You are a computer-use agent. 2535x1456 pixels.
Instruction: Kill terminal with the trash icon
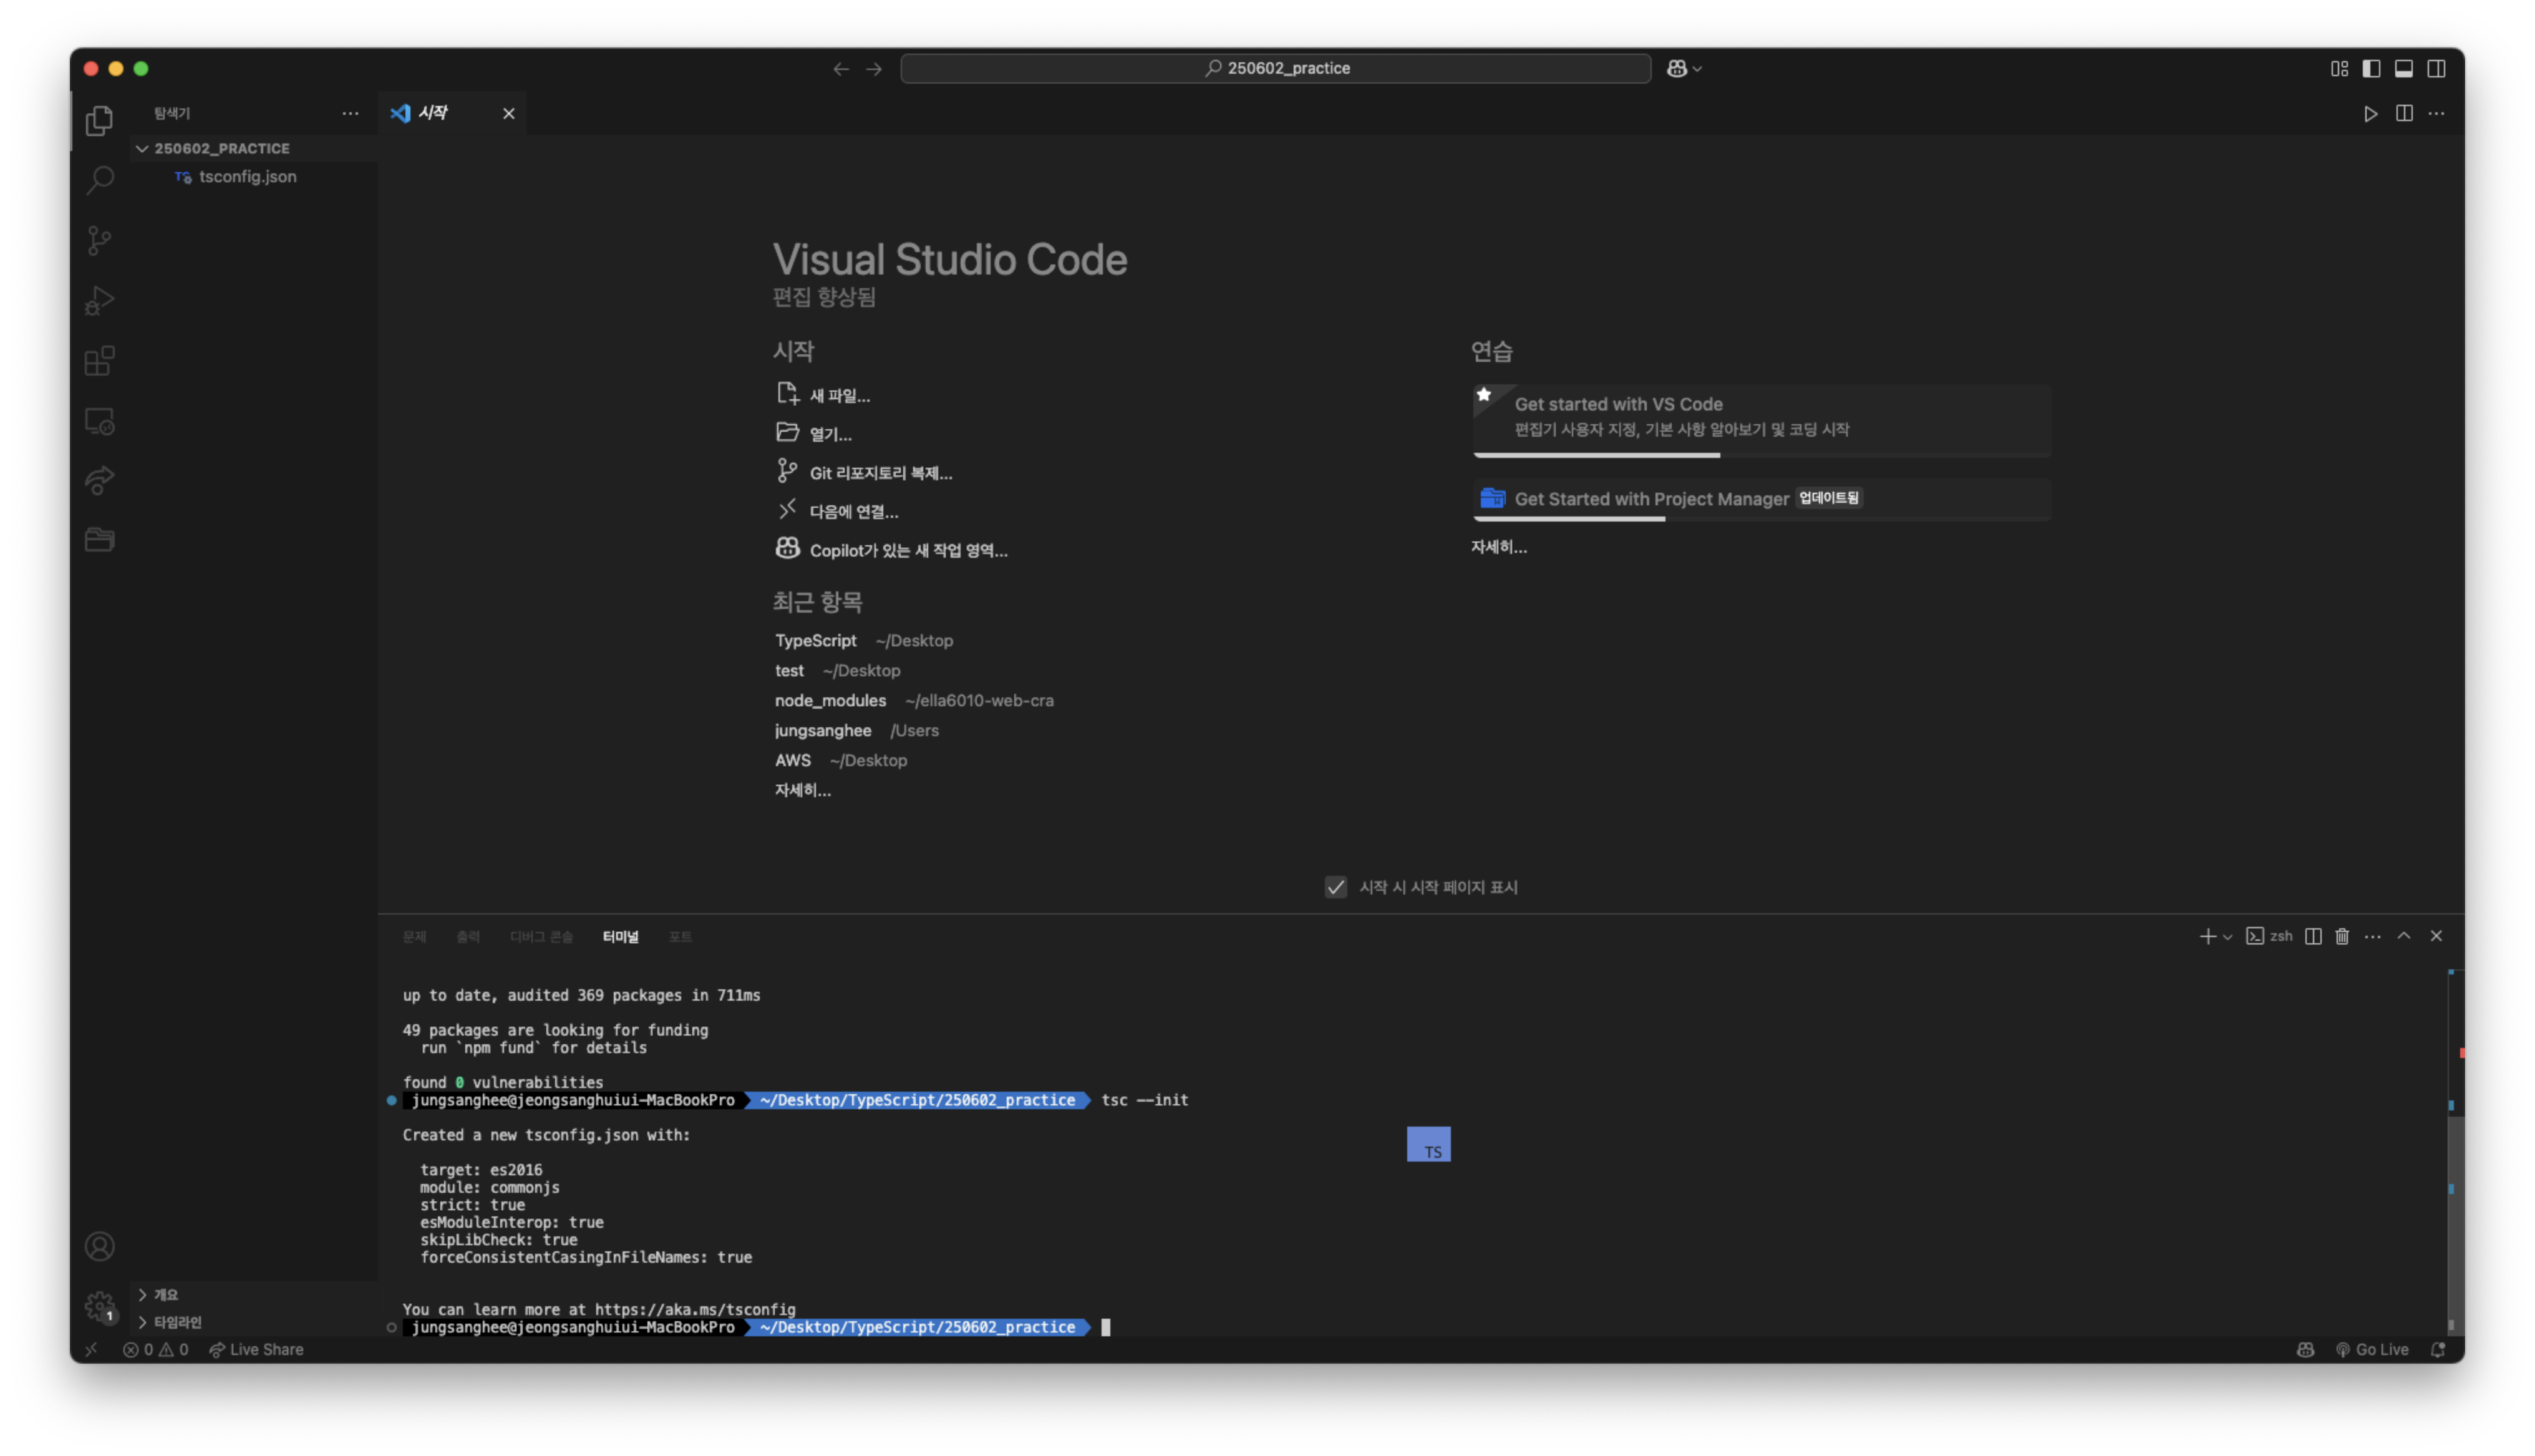2342,936
